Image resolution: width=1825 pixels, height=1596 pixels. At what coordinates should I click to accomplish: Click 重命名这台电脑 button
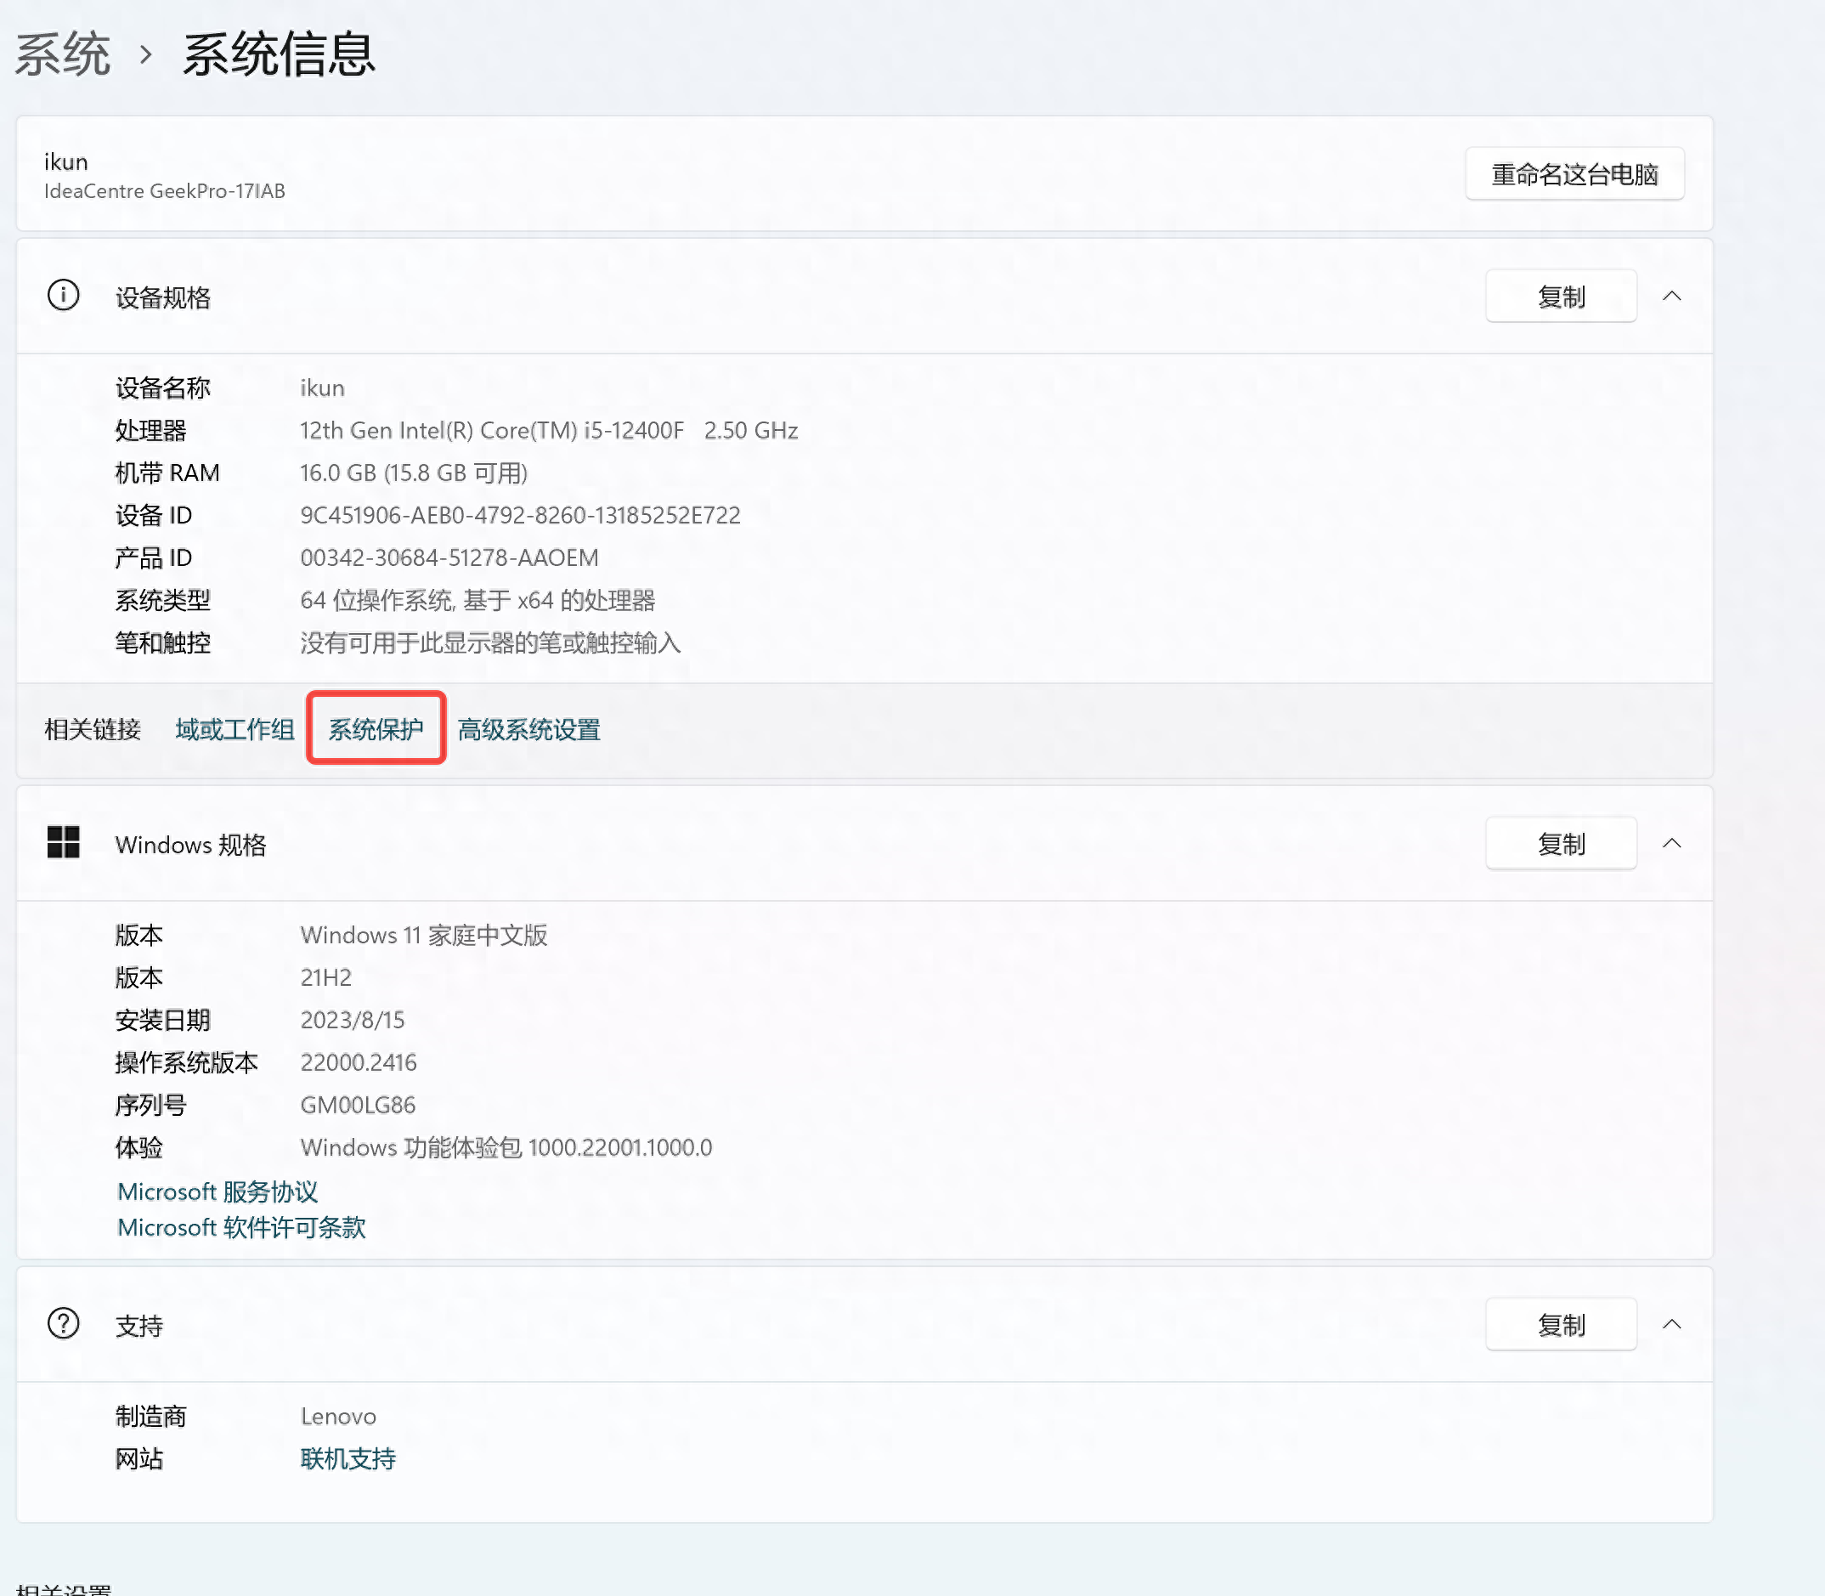pos(1574,173)
